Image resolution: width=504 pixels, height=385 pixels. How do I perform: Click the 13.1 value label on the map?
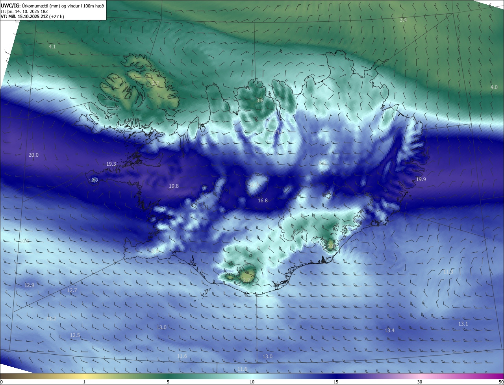pos(463,324)
